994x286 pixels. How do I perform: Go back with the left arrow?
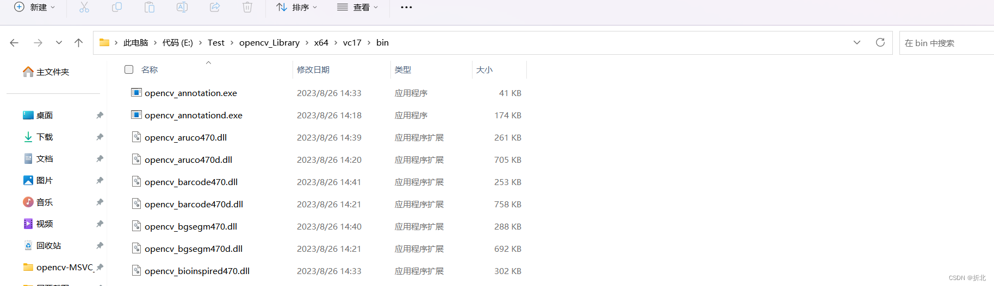click(15, 43)
